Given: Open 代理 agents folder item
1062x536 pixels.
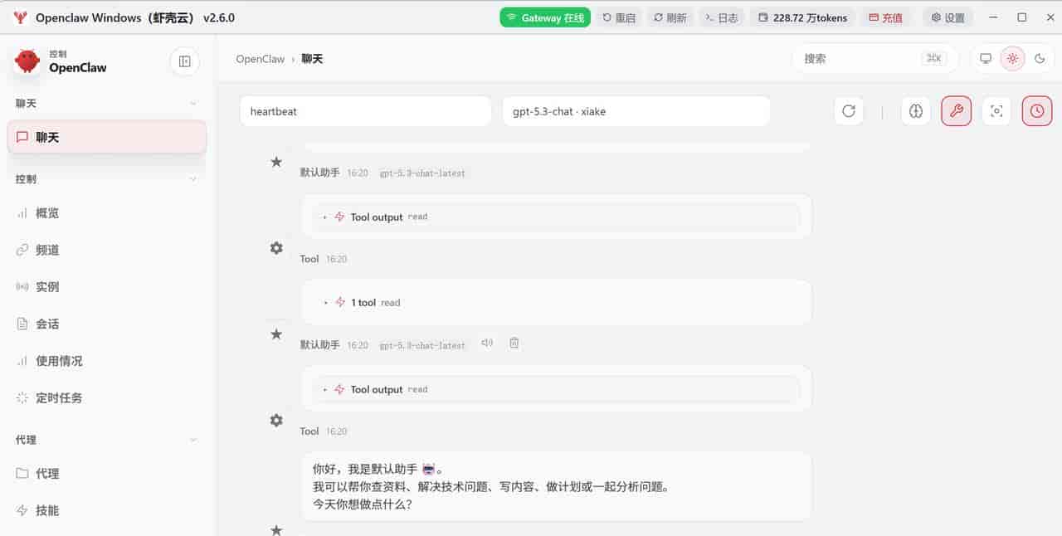Looking at the screenshot, I should point(106,474).
